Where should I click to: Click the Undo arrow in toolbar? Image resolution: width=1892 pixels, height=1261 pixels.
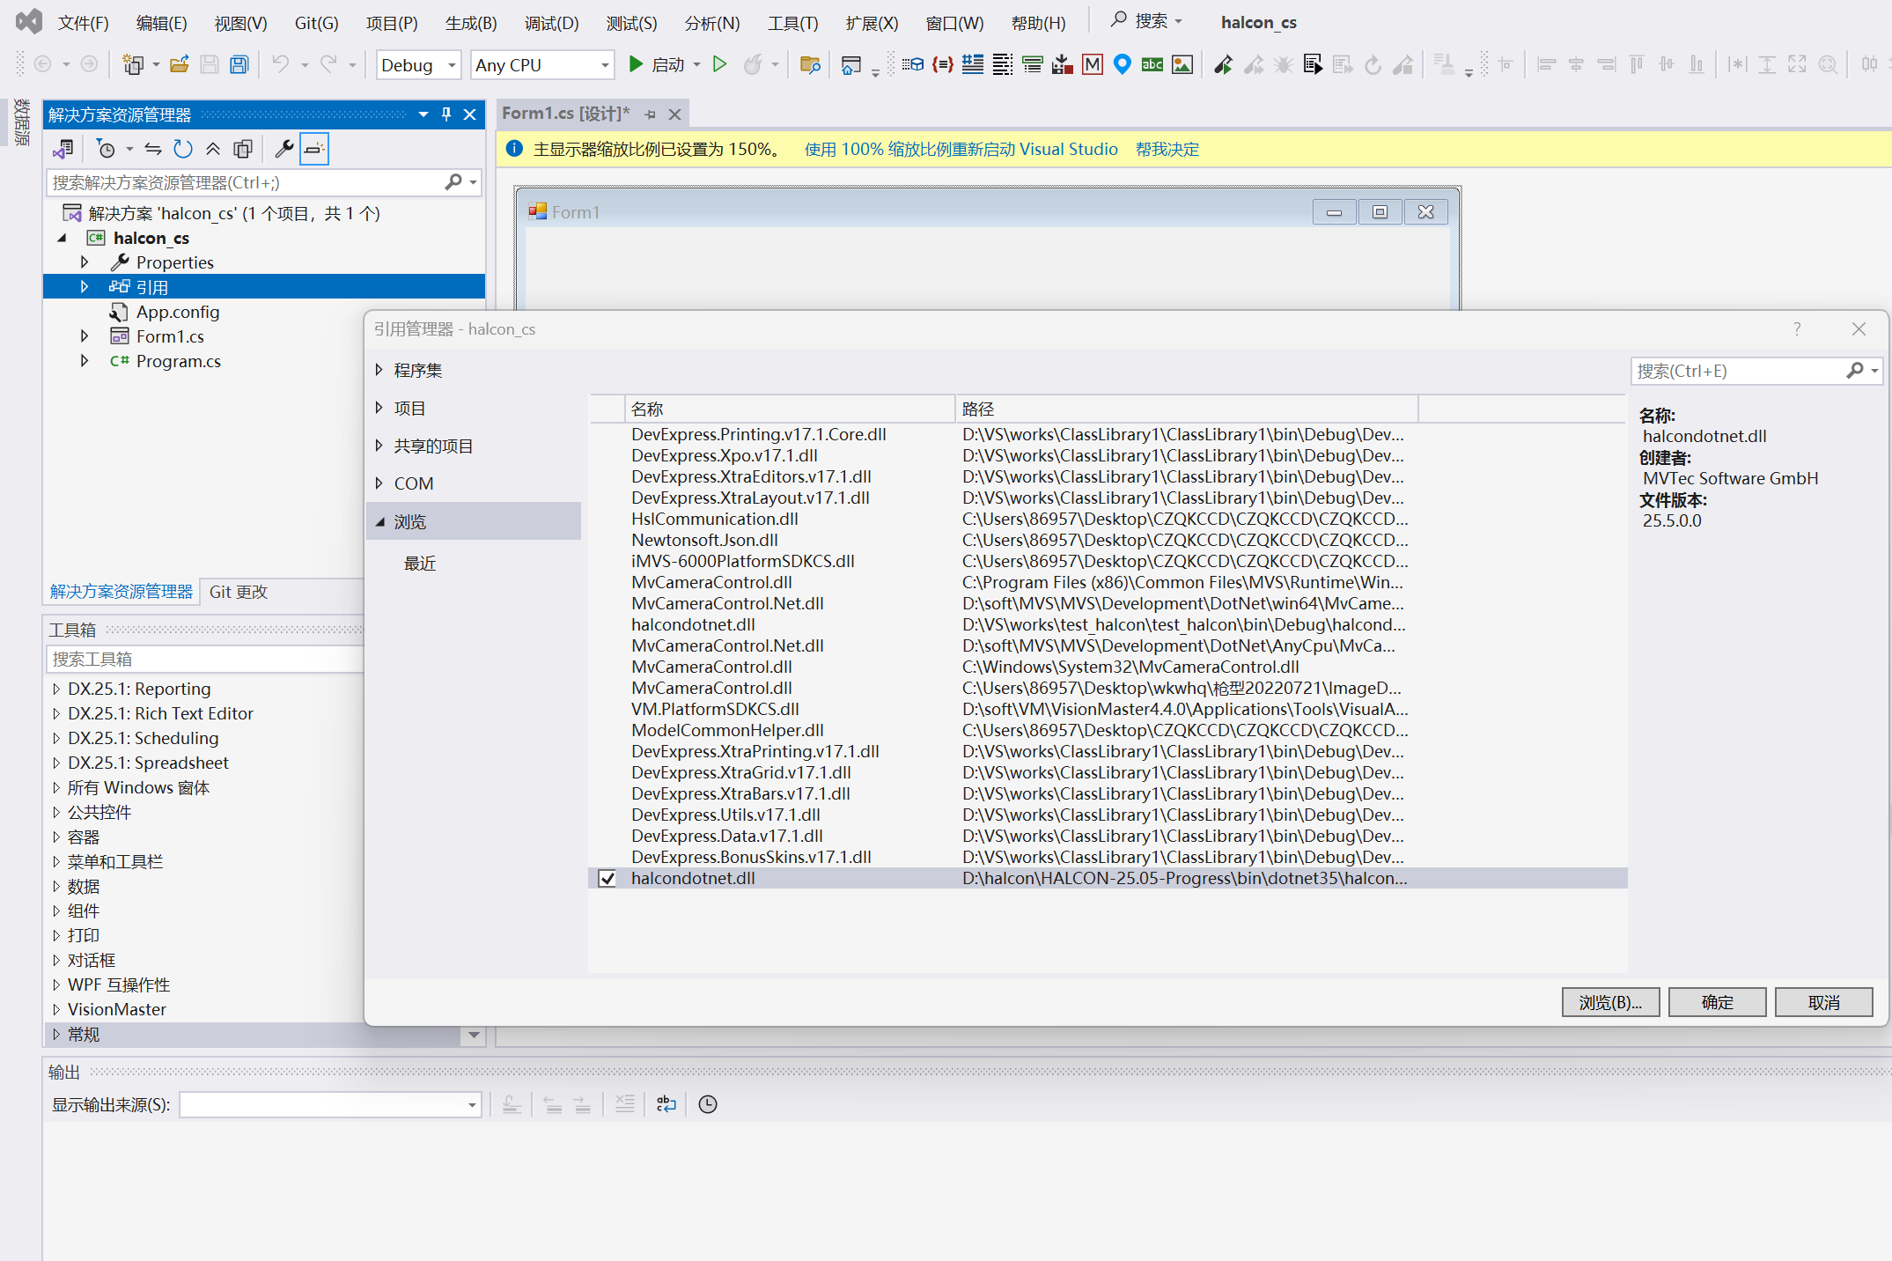pyautogui.click(x=280, y=64)
